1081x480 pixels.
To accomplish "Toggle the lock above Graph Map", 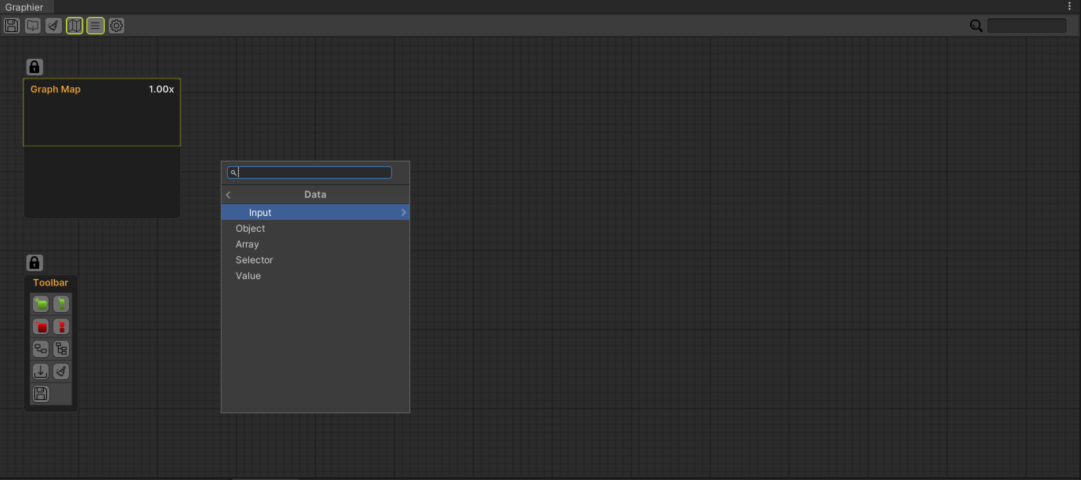I will coord(35,67).
